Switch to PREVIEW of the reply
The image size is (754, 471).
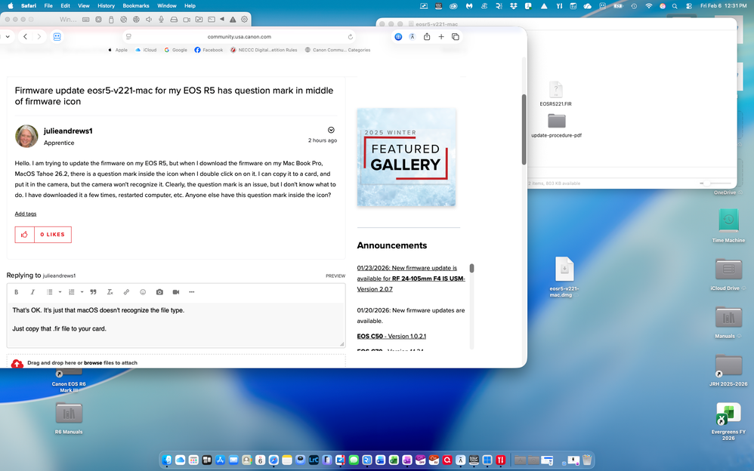pyautogui.click(x=335, y=276)
